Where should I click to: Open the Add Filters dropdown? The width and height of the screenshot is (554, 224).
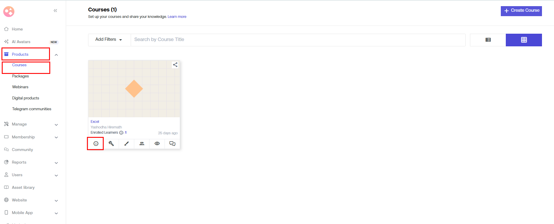[x=109, y=40]
